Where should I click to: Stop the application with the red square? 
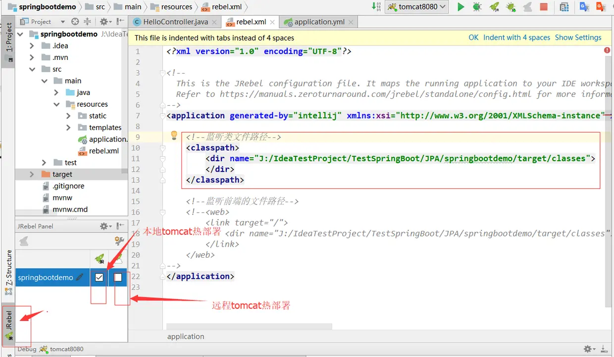(x=544, y=7)
